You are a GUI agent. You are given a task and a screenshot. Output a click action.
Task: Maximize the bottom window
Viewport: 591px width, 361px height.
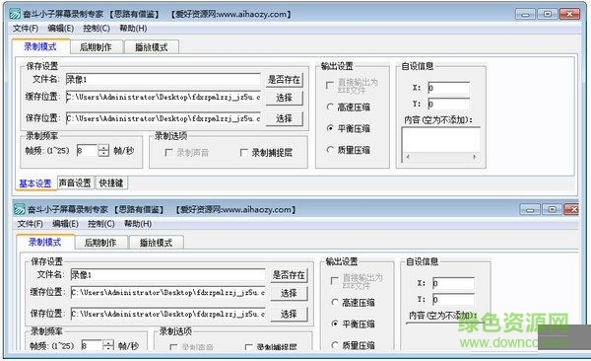coord(552,209)
